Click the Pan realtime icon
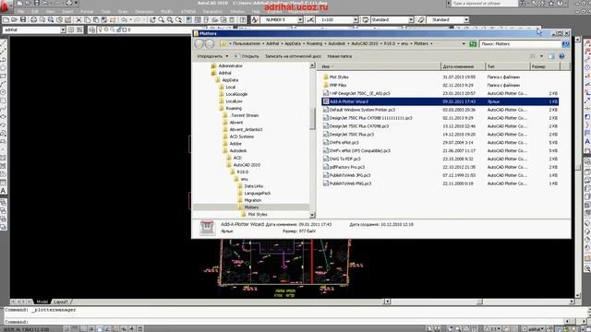This screenshot has width=591, height=332. (152, 19)
